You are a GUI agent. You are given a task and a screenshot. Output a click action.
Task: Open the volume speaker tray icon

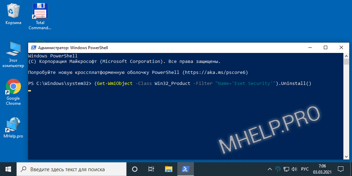(294, 169)
